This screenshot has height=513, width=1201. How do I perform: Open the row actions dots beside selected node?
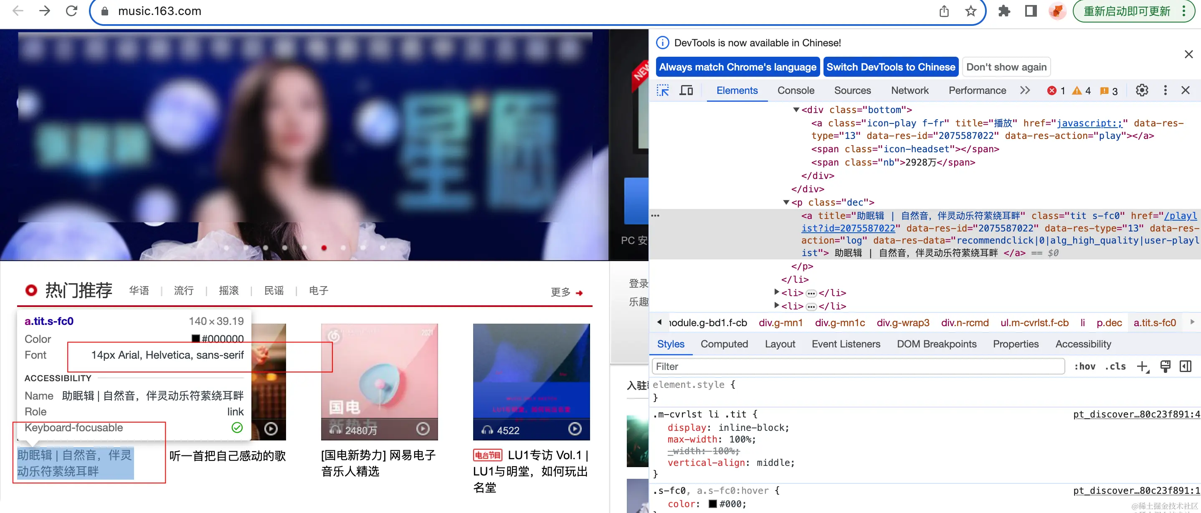(x=655, y=216)
